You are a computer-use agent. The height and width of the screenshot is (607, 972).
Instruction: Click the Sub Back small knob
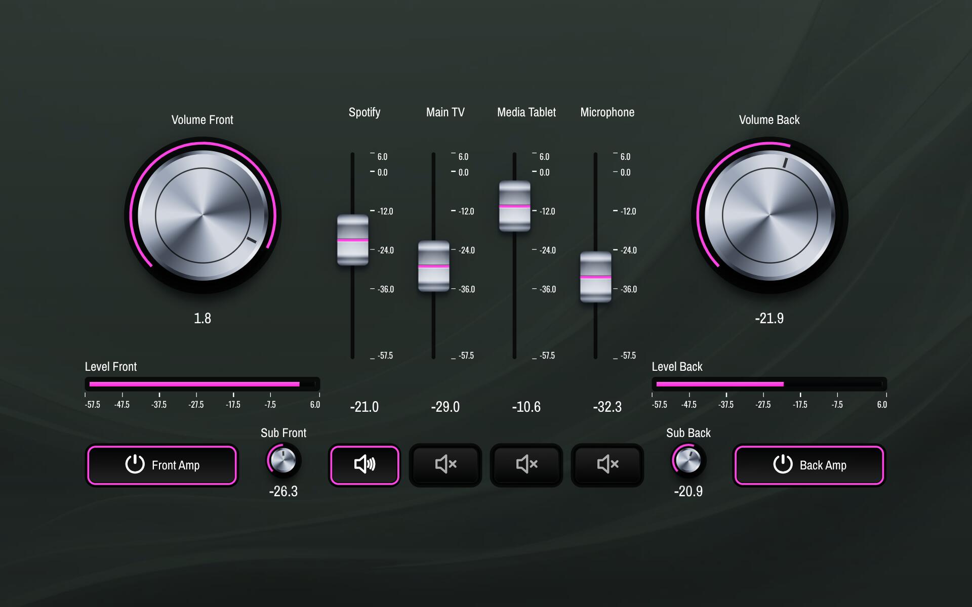(x=688, y=460)
